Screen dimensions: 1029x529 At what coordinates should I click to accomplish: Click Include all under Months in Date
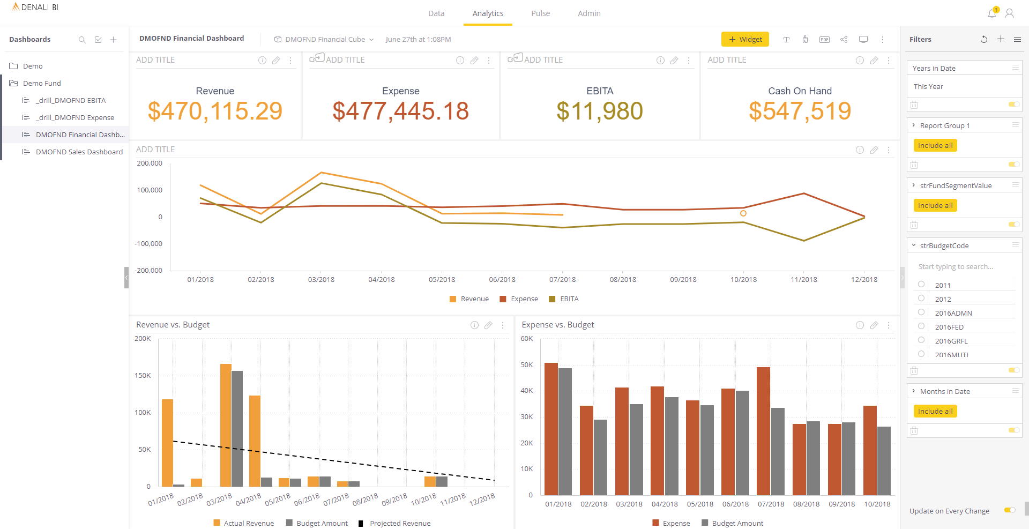pyautogui.click(x=935, y=411)
